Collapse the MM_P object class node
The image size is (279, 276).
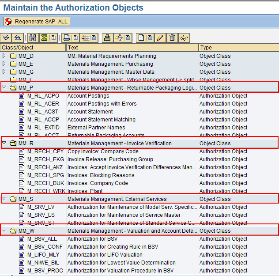pyautogui.click(x=4, y=88)
